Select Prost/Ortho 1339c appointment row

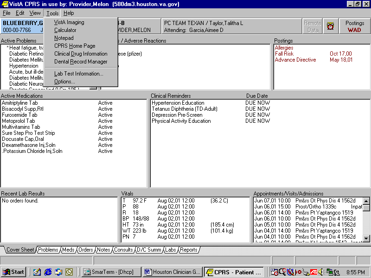click(x=308, y=207)
